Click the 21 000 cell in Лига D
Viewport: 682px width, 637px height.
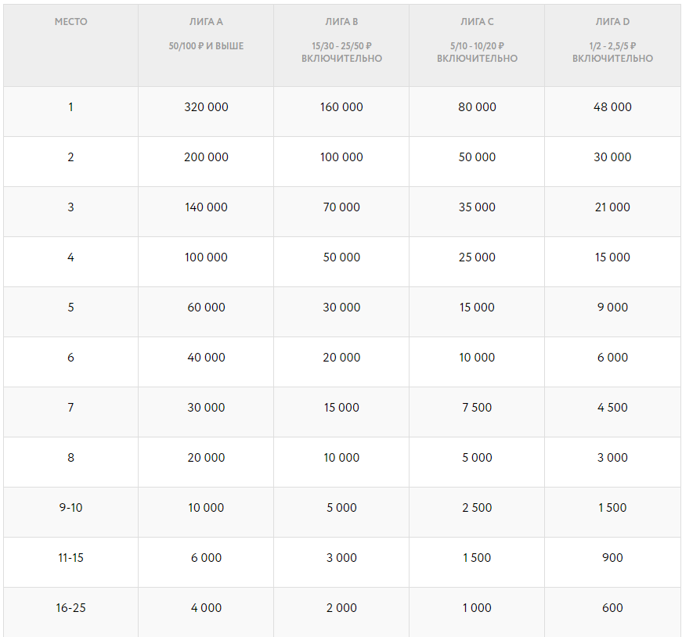[x=612, y=207]
